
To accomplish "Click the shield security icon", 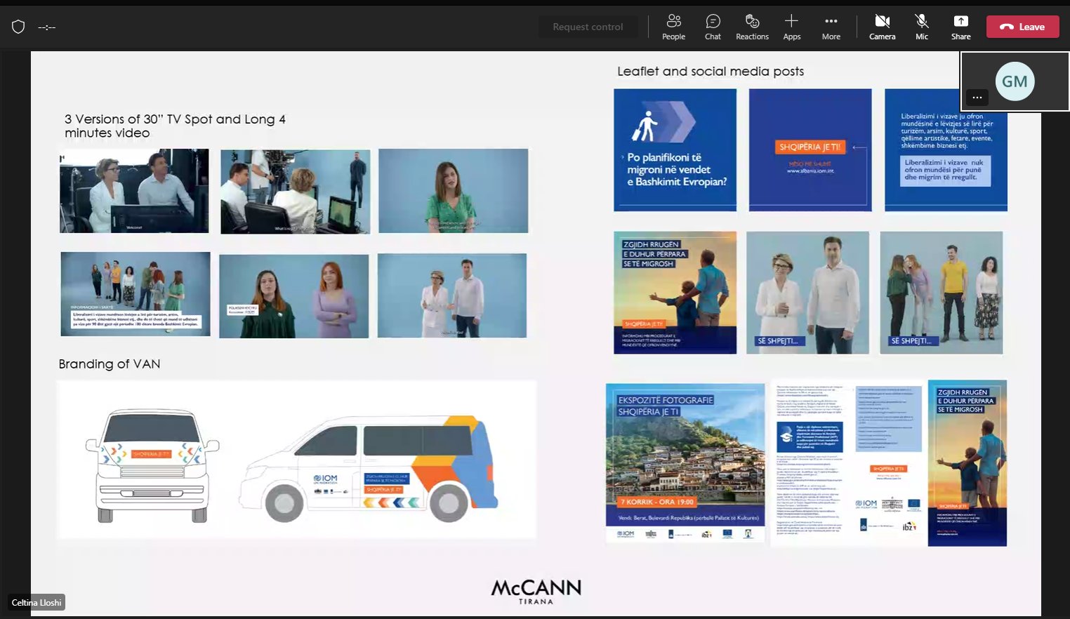I will tap(18, 27).
